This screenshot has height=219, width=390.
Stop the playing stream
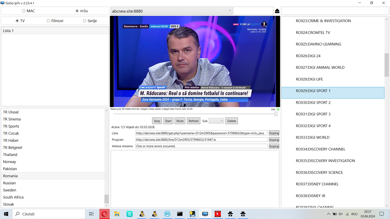pyautogui.click(x=157, y=121)
